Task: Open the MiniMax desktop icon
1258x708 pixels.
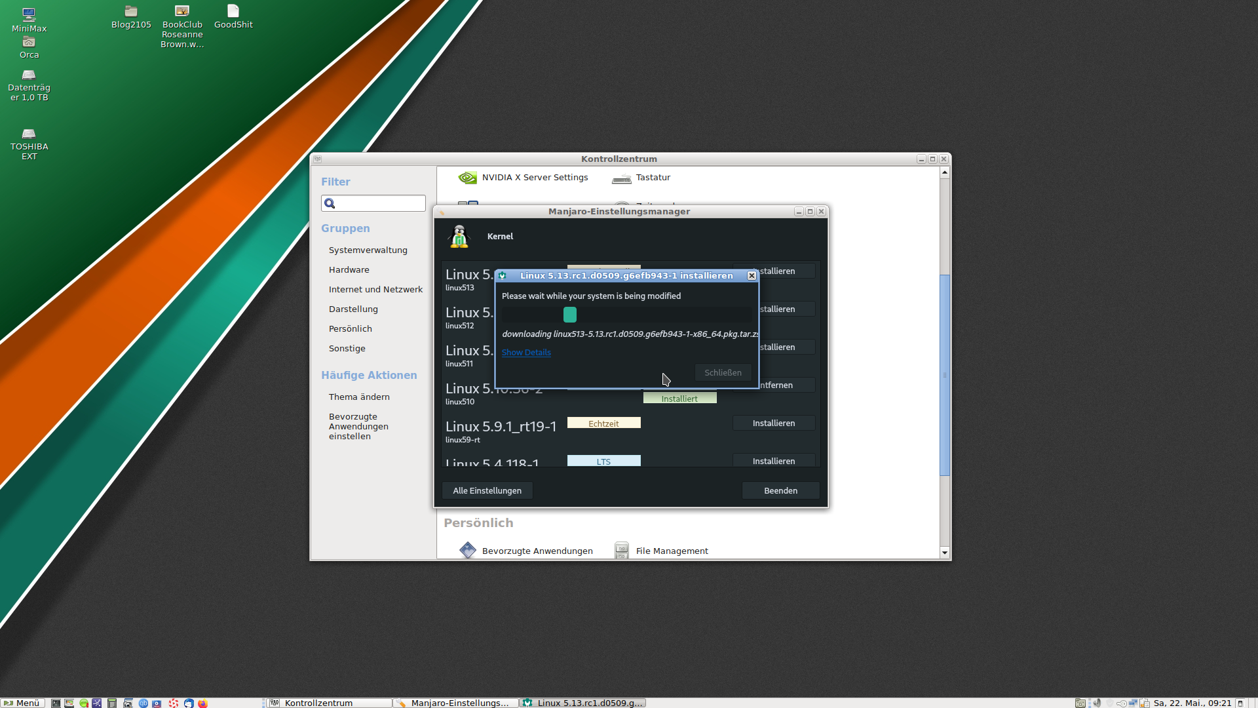Action: point(29,20)
